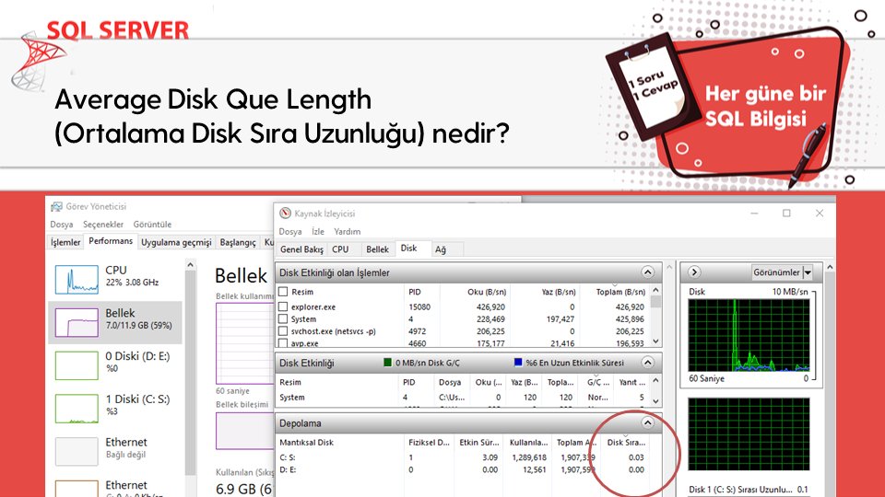Click the blue En Uzun Etkinlik swatch
The width and height of the screenshot is (885, 497).
click(517, 363)
